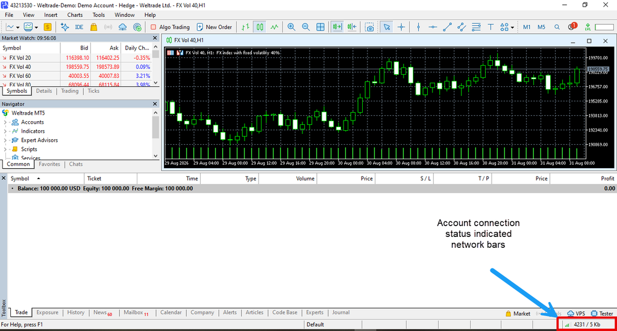Open the profiles dropdown arrow

pos(36,28)
